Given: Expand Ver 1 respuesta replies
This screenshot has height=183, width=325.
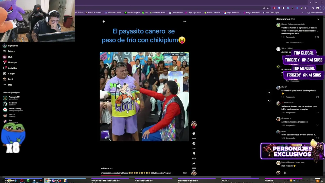Looking at the screenshot, I should (x=294, y=81).
